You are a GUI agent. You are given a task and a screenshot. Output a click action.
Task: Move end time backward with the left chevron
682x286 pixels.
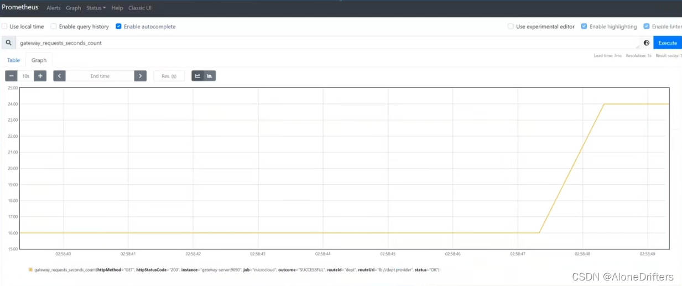[x=59, y=76]
